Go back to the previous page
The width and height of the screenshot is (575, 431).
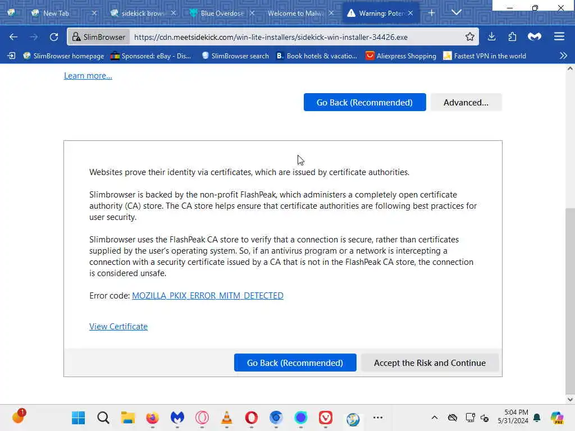point(13,37)
